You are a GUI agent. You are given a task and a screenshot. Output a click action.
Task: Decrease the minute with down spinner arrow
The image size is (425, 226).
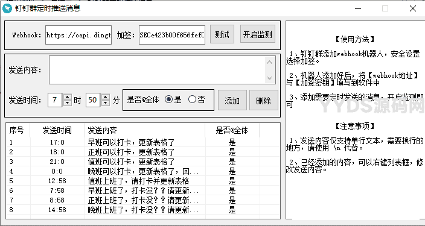coord(106,103)
